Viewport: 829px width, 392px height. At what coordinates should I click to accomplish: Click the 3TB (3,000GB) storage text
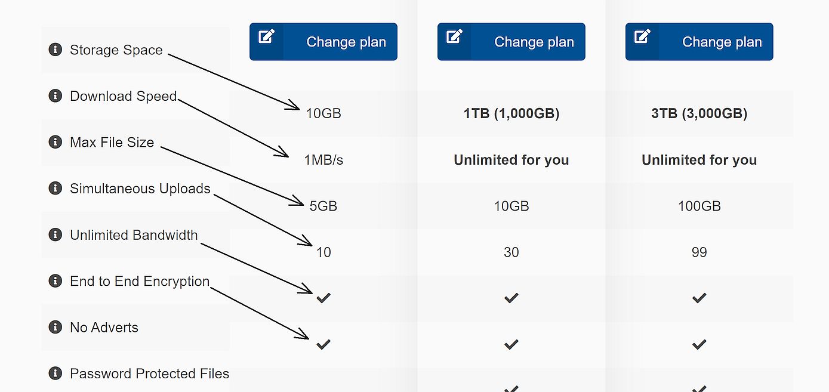(x=699, y=113)
